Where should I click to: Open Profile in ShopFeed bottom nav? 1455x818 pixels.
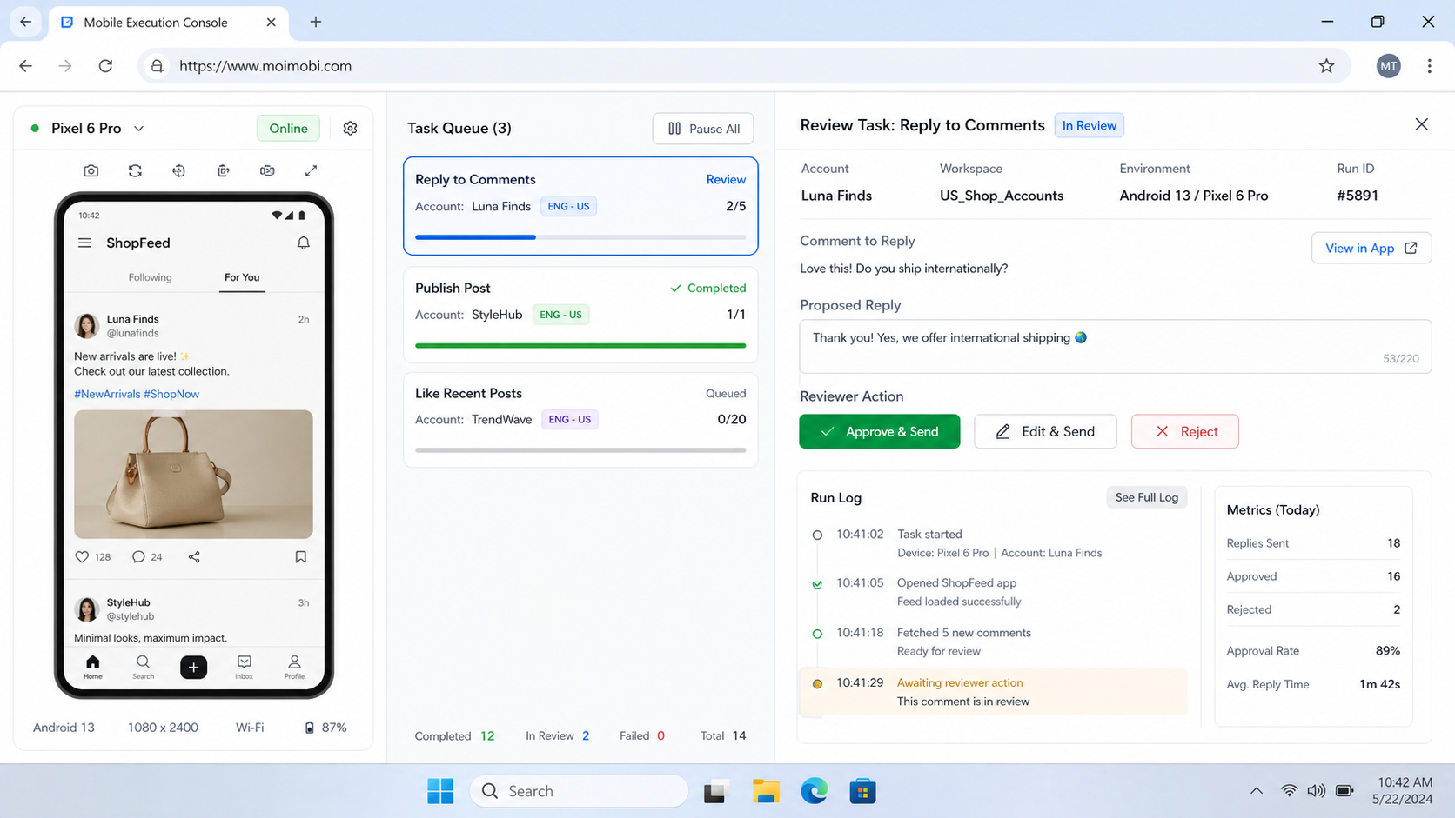point(294,667)
